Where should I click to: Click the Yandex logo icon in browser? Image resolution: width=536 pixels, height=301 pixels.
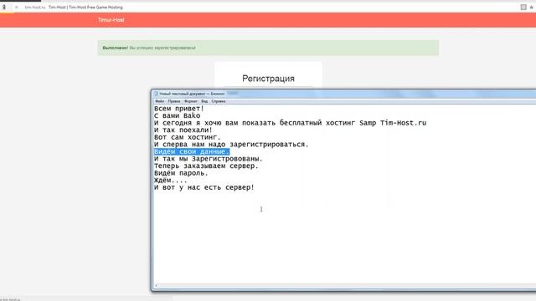tap(4, 8)
